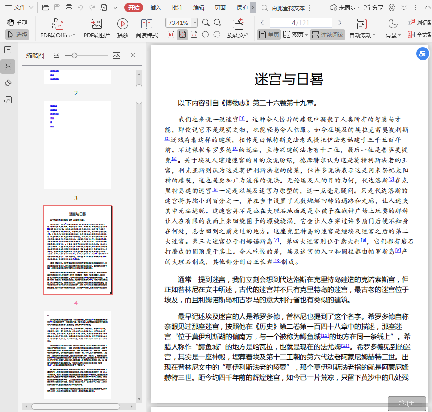
Task: Toggle fit-page view icon
Action: 183,35
